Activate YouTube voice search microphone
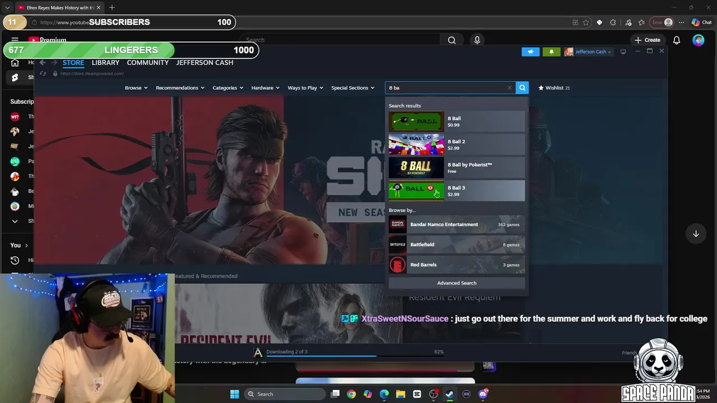This screenshot has height=403, width=717. (477, 40)
